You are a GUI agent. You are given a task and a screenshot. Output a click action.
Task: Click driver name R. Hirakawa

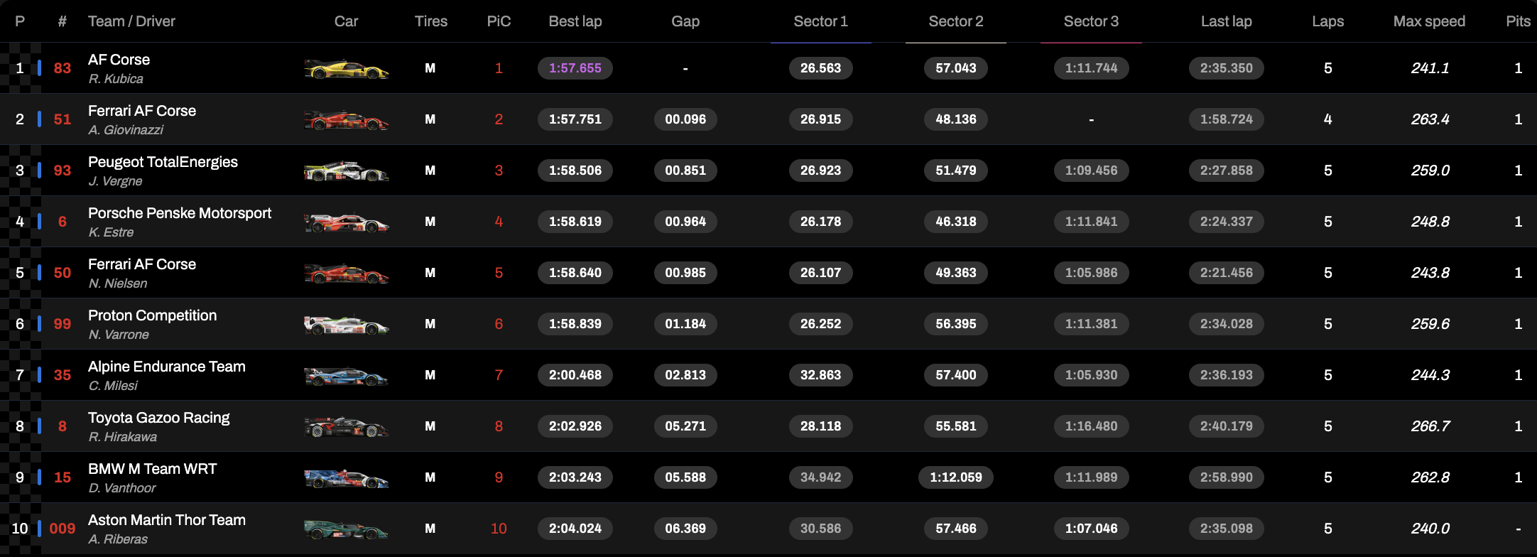pyautogui.click(x=123, y=437)
